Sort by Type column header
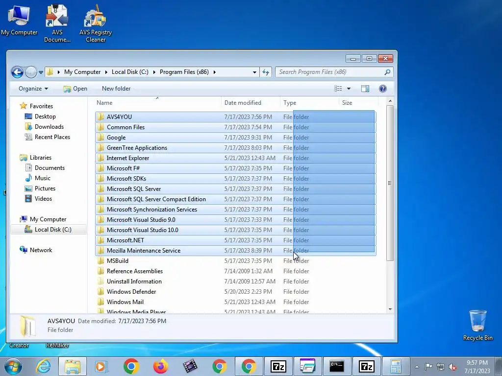Image resolution: width=502 pixels, height=376 pixels. point(309,103)
